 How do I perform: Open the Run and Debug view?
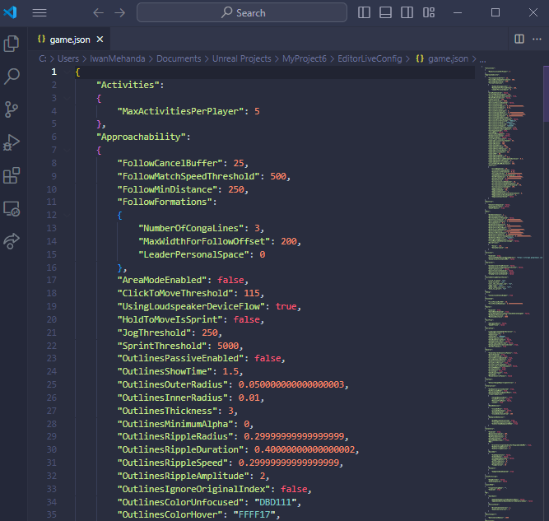(x=12, y=142)
